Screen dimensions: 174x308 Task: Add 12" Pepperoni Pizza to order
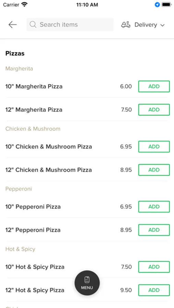tap(154, 230)
